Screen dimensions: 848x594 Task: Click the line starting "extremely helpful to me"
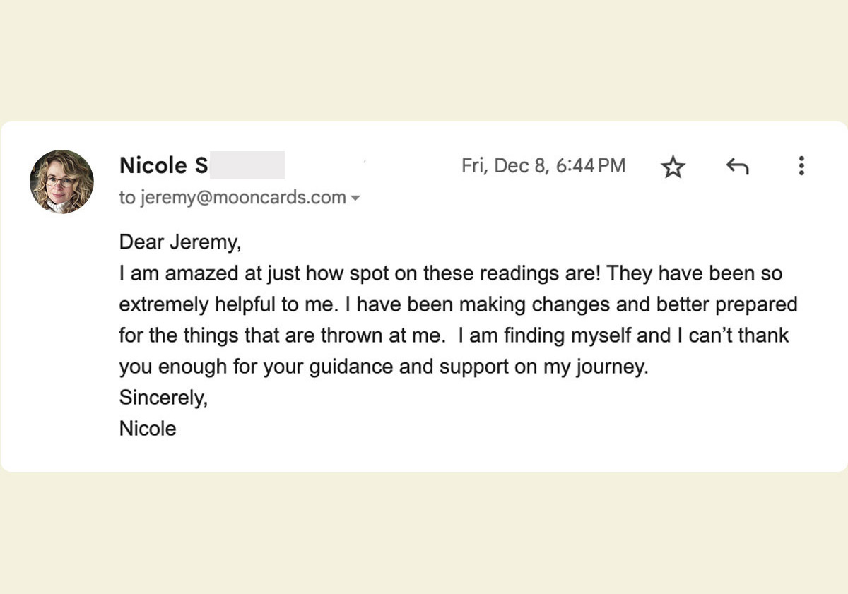tap(458, 304)
